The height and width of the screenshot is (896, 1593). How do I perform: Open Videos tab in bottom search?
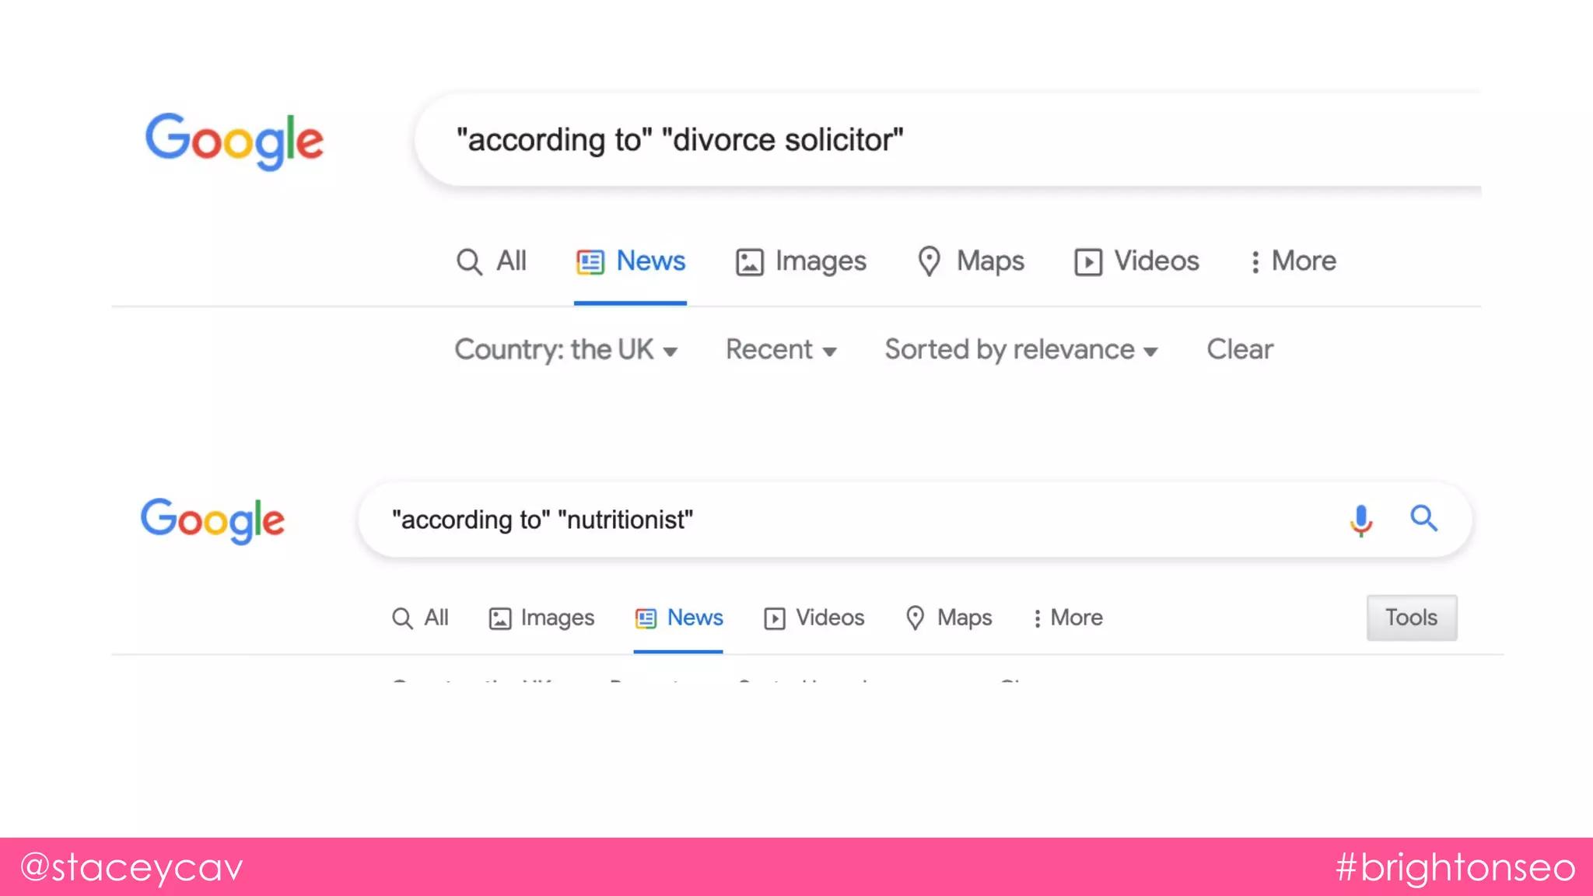click(814, 618)
